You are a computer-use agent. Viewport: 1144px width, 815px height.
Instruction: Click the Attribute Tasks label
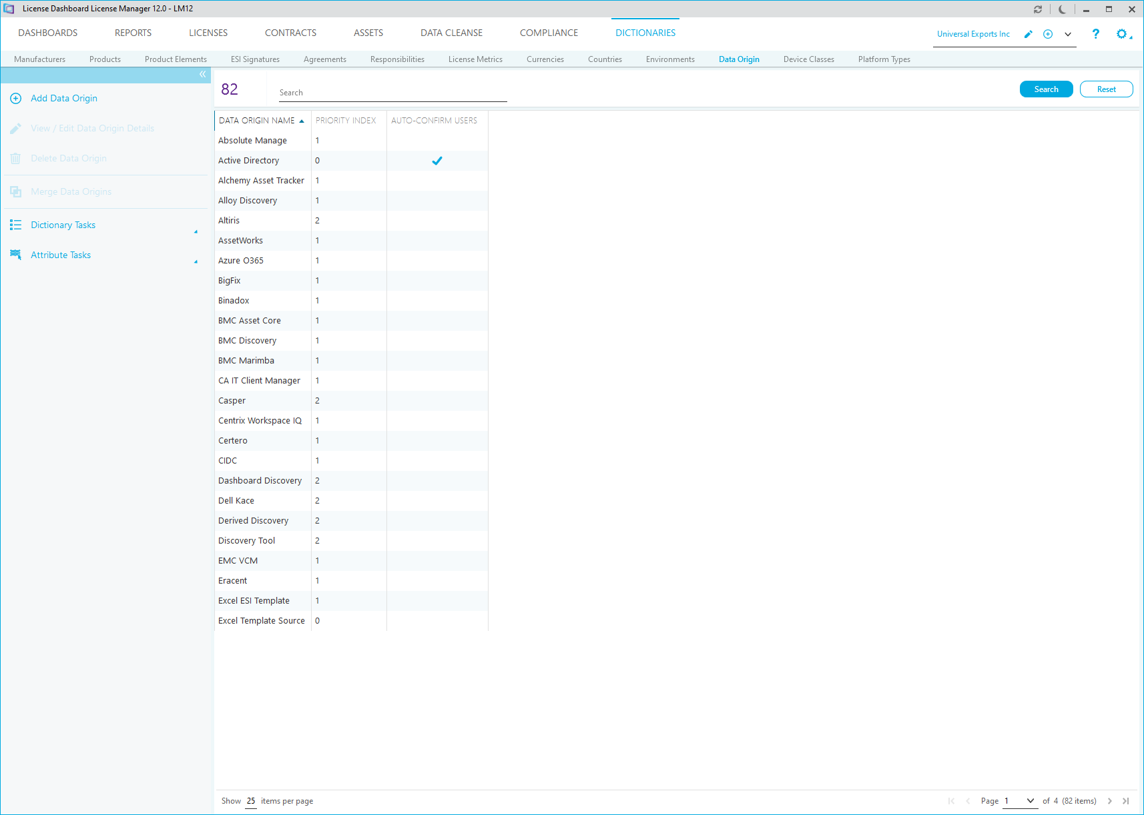point(61,255)
